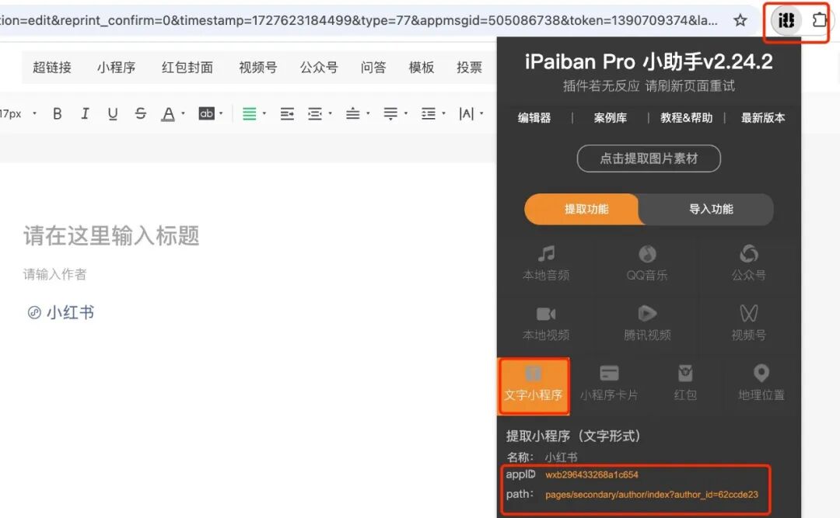The image size is (840, 518).
Task: Toggle bold formatting
Action: pyautogui.click(x=58, y=113)
